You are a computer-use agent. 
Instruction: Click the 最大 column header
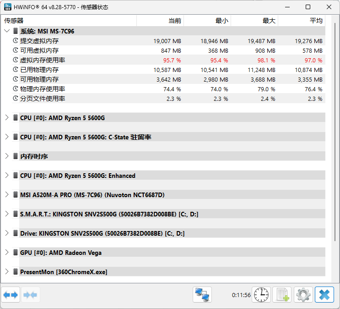coord(254,21)
